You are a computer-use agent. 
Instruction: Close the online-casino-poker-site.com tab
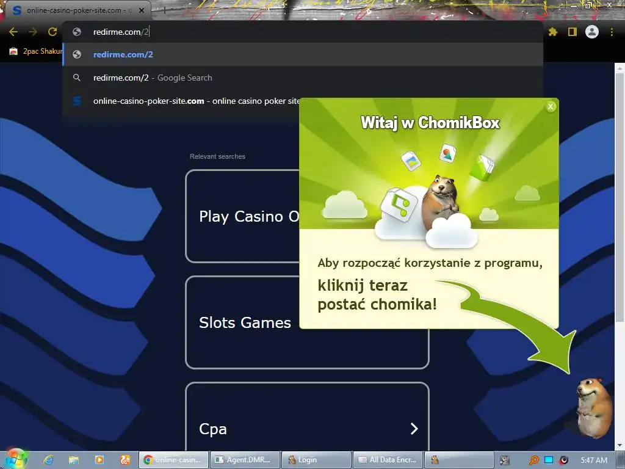[142, 10]
